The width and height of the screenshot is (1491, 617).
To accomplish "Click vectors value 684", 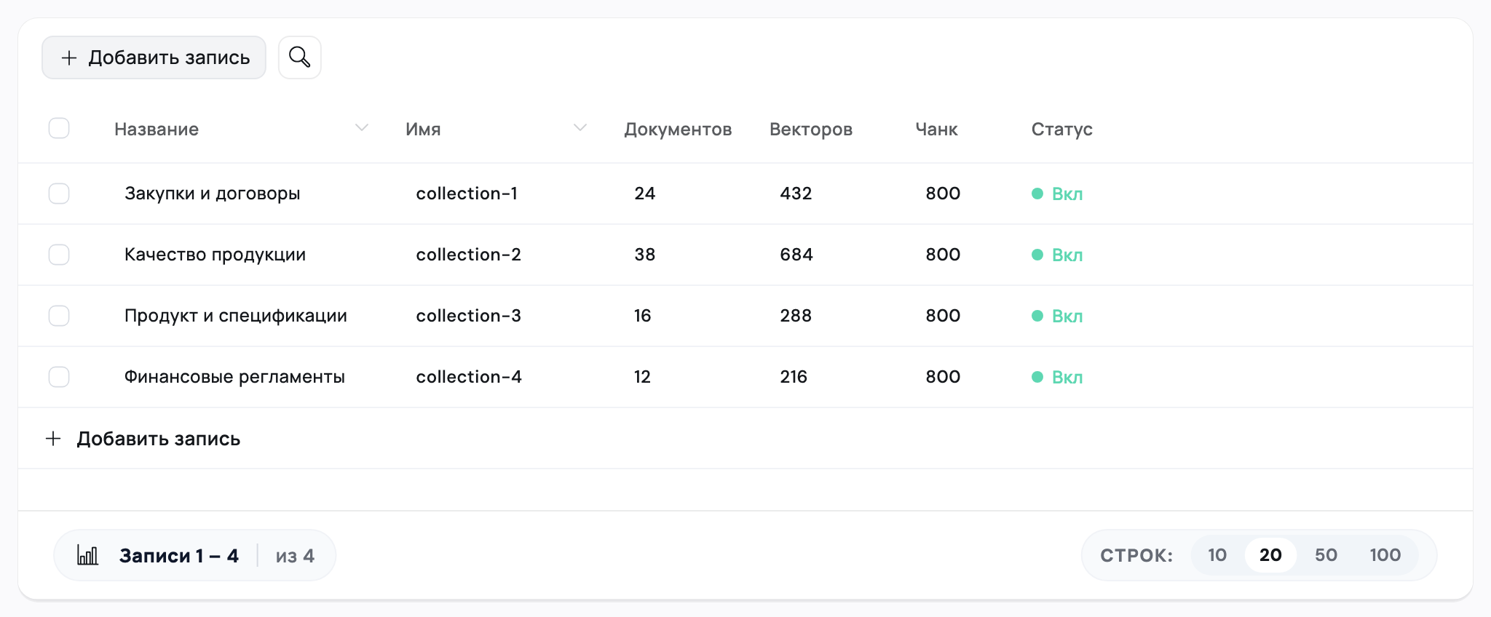I will (796, 255).
